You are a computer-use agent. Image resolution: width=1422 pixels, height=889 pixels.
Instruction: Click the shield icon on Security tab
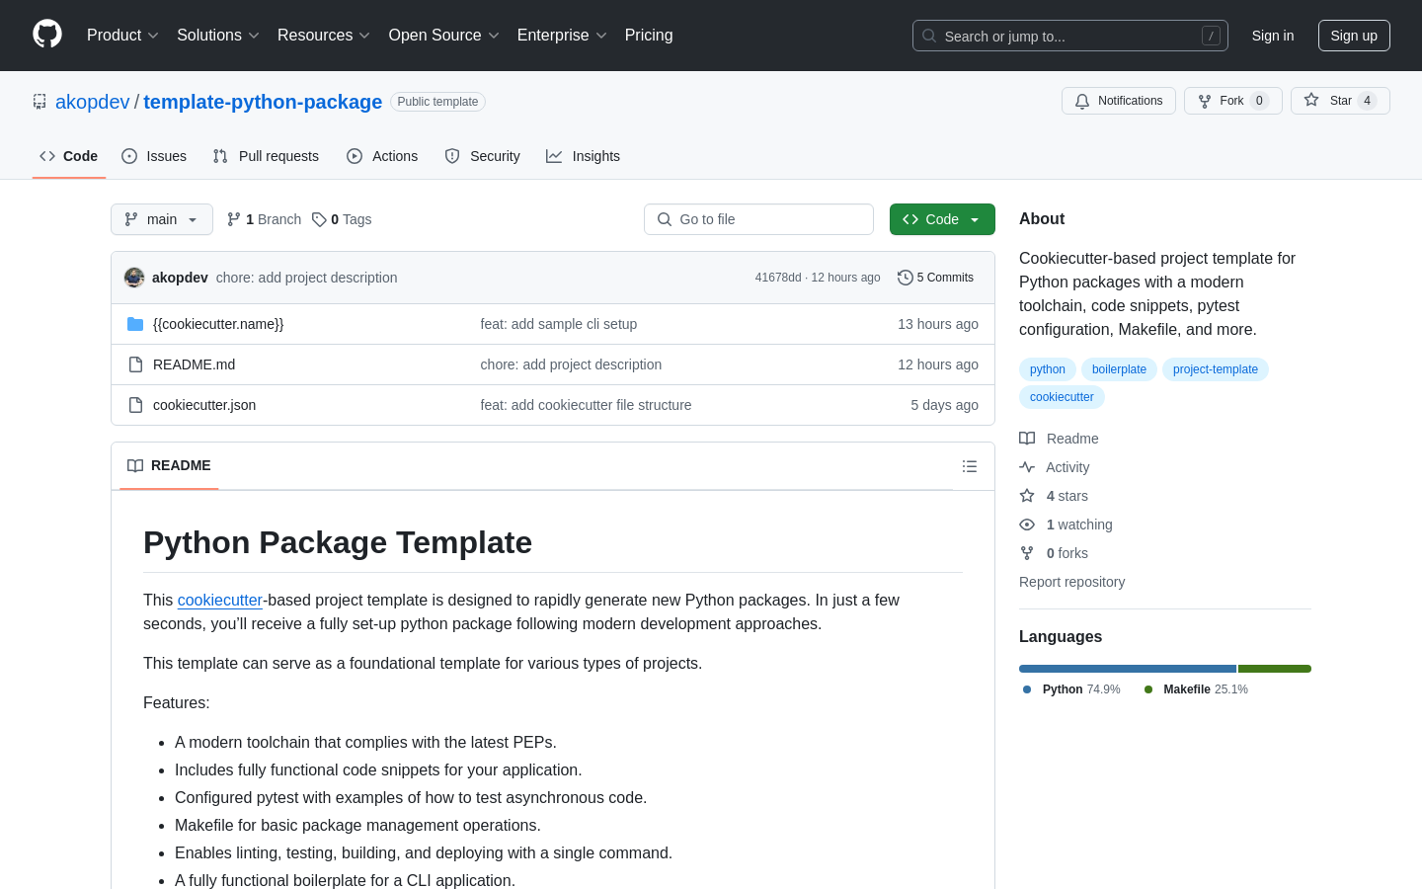(x=452, y=156)
